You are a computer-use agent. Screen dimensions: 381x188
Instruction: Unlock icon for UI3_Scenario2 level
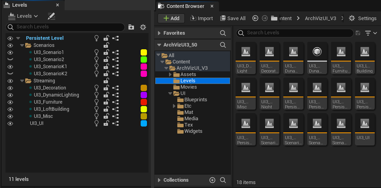106,60
